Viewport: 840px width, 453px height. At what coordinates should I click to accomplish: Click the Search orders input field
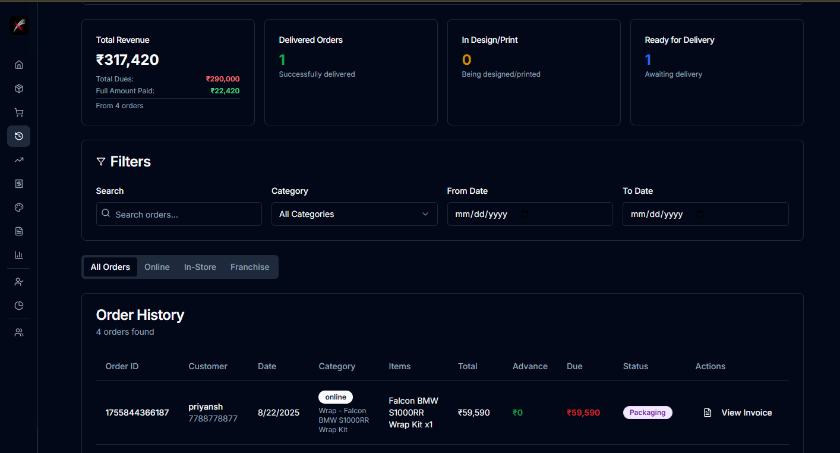[x=178, y=213]
